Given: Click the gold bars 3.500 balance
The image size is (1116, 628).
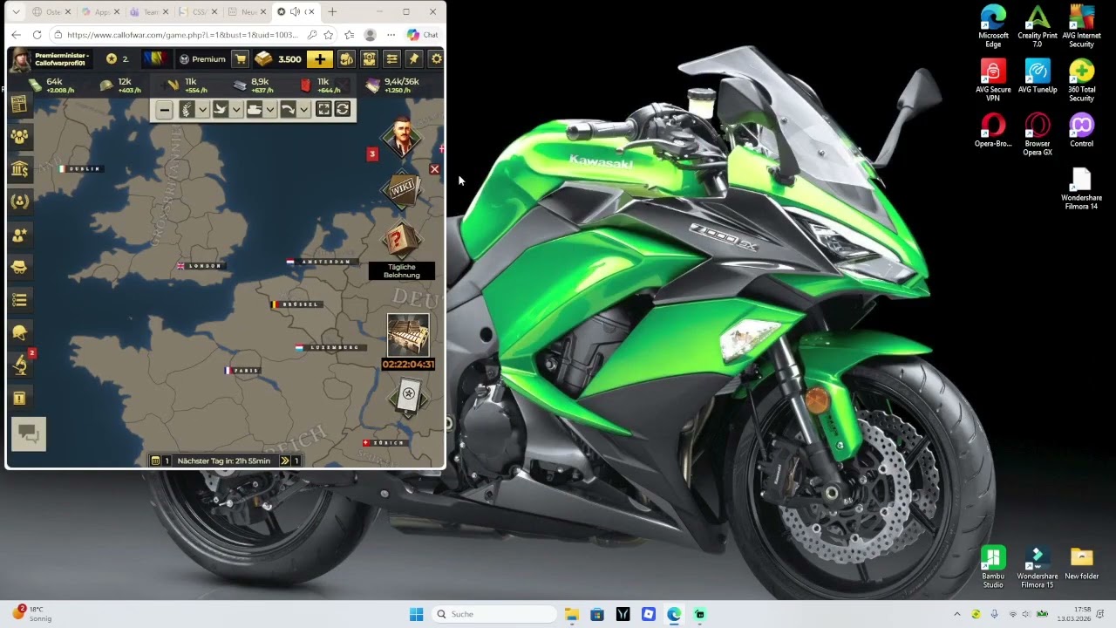Looking at the screenshot, I should click(x=278, y=59).
